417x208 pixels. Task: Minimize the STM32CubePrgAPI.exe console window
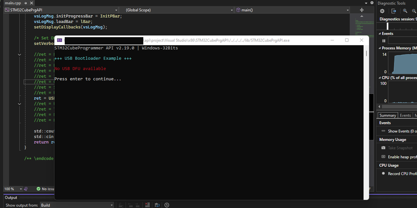[332, 40]
